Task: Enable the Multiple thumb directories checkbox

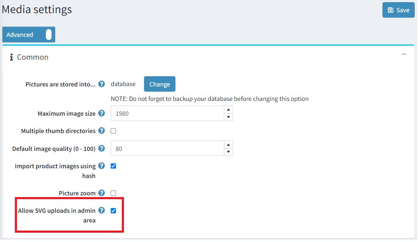Action: pyautogui.click(x=113, y=131)
